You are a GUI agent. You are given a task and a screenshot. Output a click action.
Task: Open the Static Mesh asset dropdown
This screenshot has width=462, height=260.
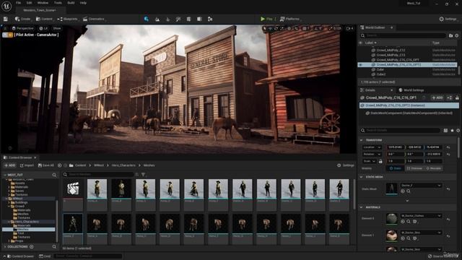(x=421, y=186)
